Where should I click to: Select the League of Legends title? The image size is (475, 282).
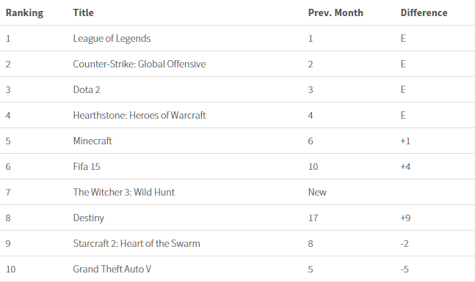[x=112, y=39]
